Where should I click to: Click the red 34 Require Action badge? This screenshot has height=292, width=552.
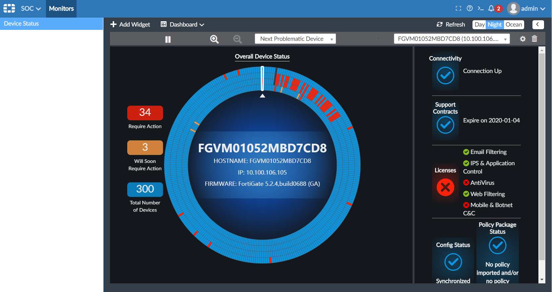pyautogui.click(x=145, y=113)
